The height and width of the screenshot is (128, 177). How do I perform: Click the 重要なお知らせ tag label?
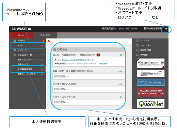(x=61, y=63)
